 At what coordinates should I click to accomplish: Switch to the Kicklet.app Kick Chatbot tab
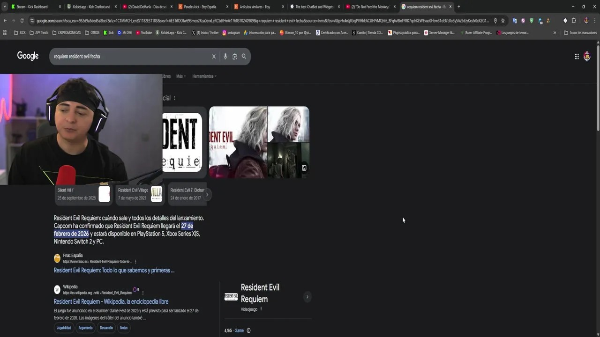91,7
